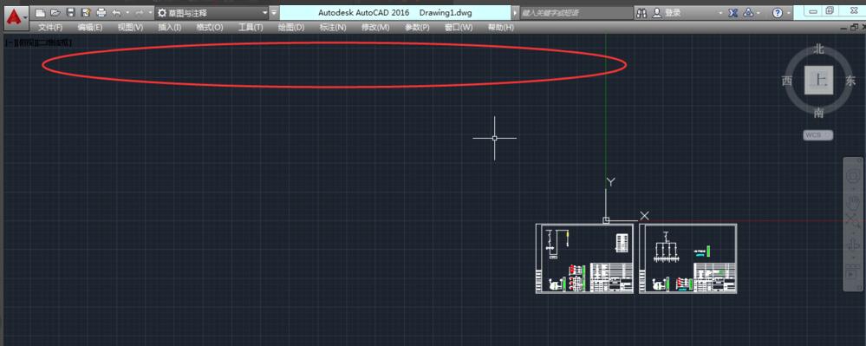Expand the undo history dropdown arrow

point(127,12)
